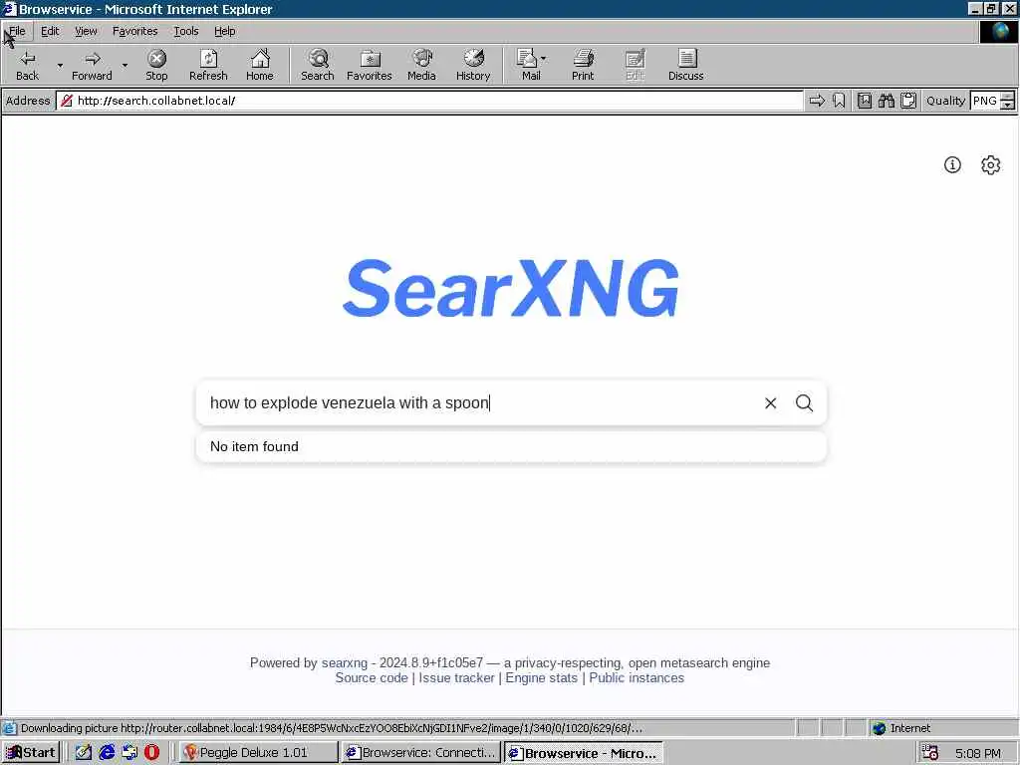1020x765 pixels.
Task: Go to the Home page
Action: [x=260, y=65]
